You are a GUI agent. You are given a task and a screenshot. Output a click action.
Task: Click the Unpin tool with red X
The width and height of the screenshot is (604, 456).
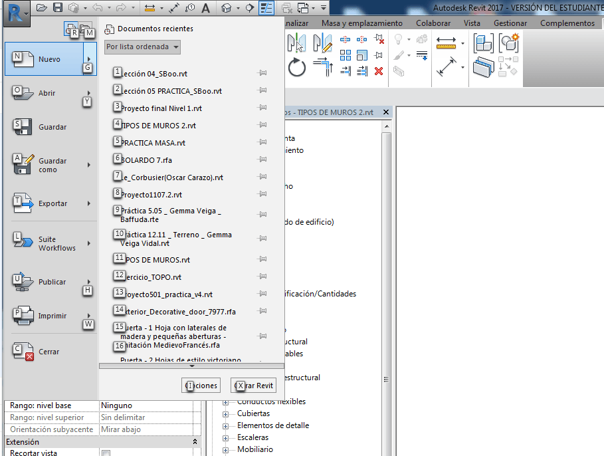point(379,39)
